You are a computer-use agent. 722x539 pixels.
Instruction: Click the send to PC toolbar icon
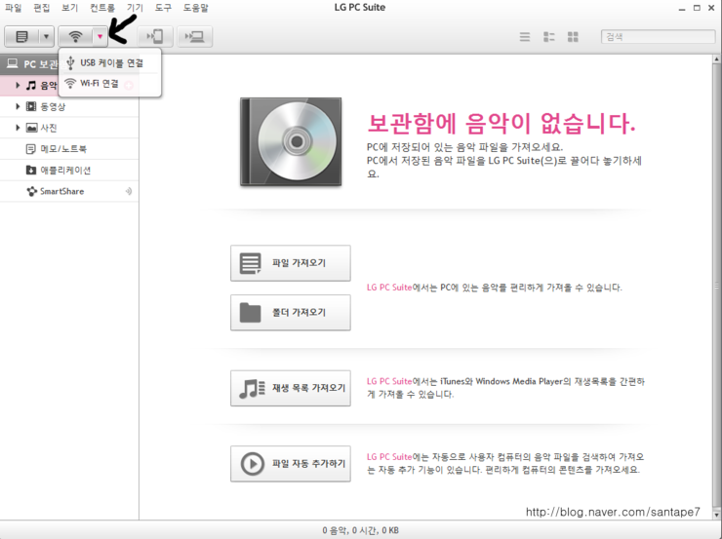pos(195,36)
